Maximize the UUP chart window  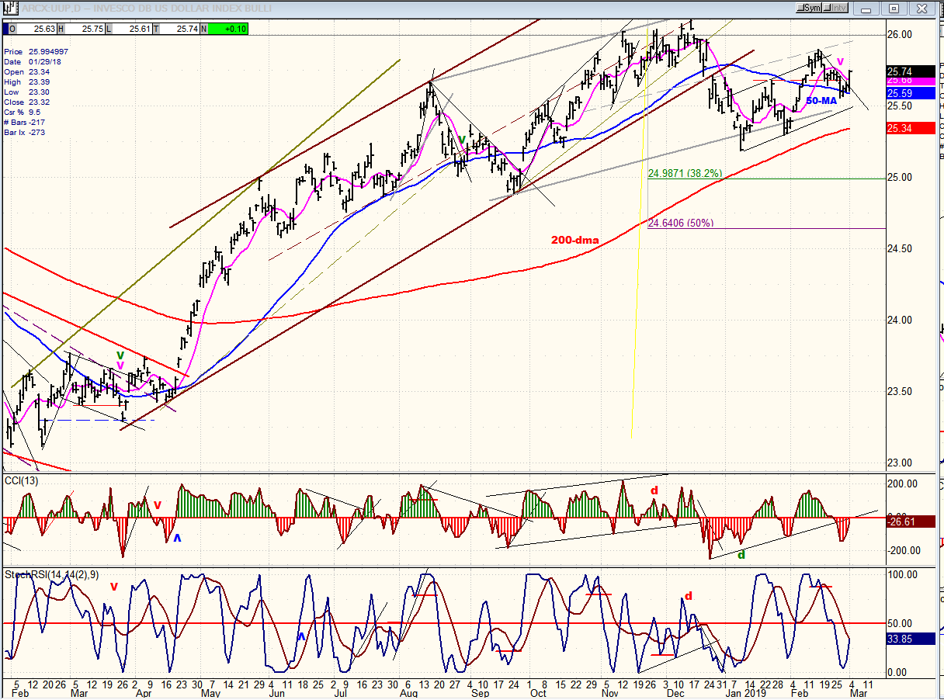[x=894, y=8]
